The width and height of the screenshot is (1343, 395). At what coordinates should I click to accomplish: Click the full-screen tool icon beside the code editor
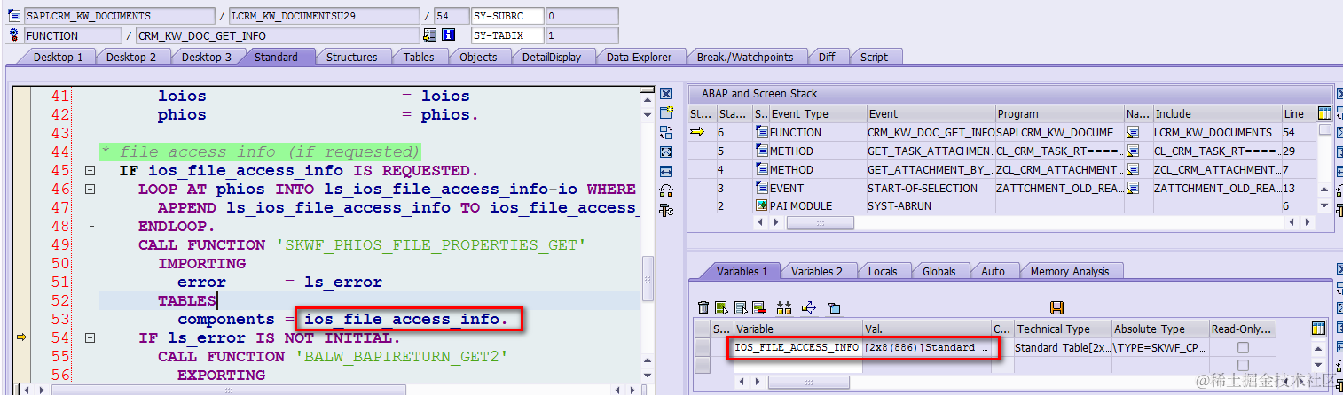point(667,151)
